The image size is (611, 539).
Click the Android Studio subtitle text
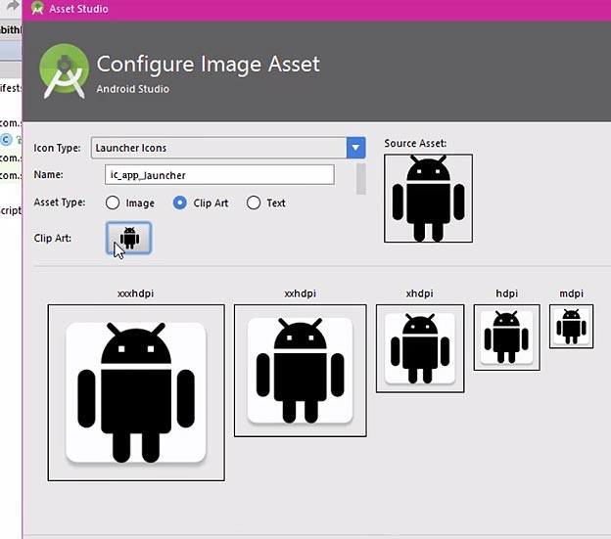click(133, 89)
